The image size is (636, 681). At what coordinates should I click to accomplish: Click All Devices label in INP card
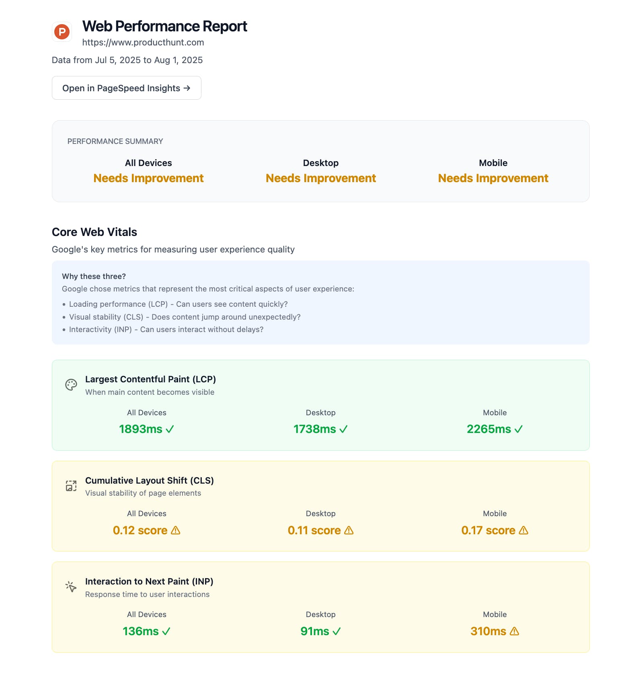[x=147, y=614]
